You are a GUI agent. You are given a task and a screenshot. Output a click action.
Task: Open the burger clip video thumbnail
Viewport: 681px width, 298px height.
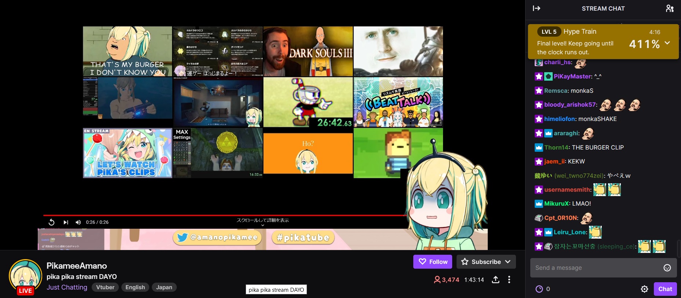pos(128,51)
